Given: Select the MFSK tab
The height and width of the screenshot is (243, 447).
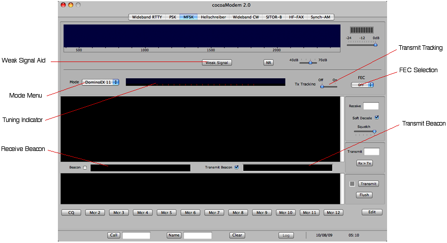Looking at the screenshot, I should (x=188, y=17).
